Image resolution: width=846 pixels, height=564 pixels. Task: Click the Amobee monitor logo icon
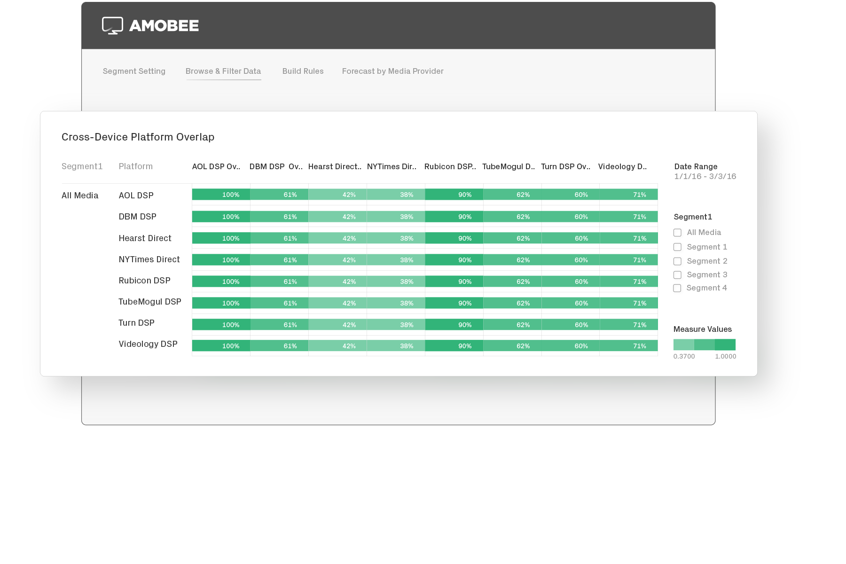[112, 25]
